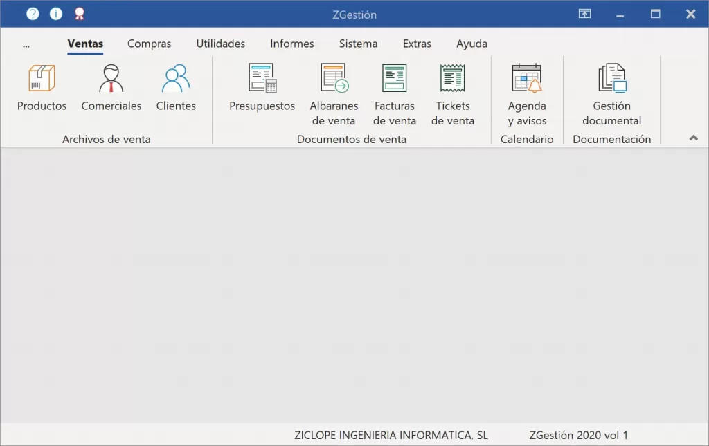This screenshot has width=709, height=446.
Task: Minimize the ZGestión window
Action: pyautogui.click(x=620, y=15)
